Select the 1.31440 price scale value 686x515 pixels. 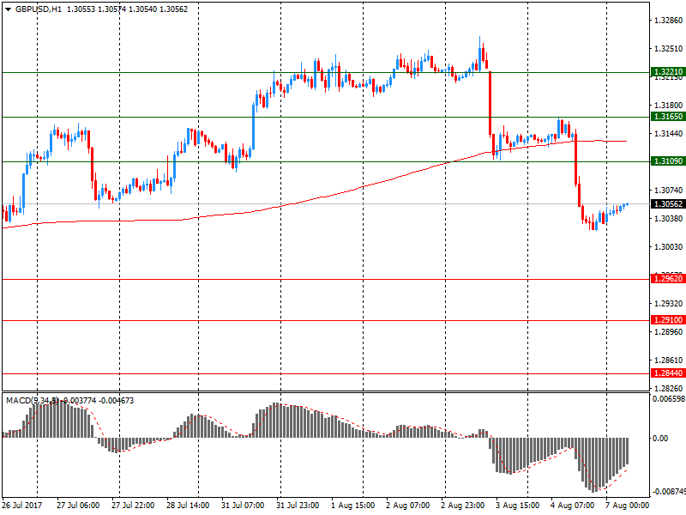point(669,134)
